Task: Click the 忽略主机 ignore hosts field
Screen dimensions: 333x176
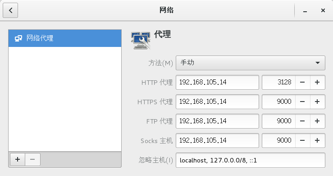Action: point(251,160)
